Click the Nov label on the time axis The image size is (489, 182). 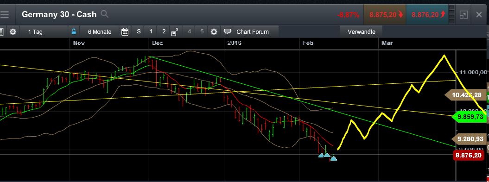(x=79, y=43)
